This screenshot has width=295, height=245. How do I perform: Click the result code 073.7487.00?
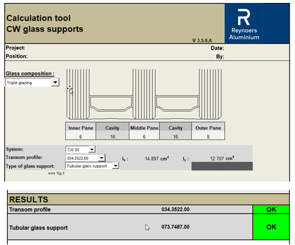[175, 227]
